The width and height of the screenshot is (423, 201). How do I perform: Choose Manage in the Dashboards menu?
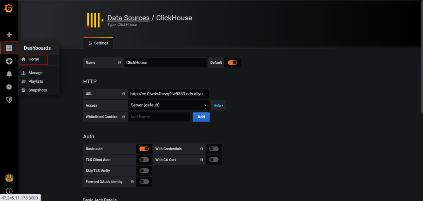pyautogui.click(x=35, y=73)
